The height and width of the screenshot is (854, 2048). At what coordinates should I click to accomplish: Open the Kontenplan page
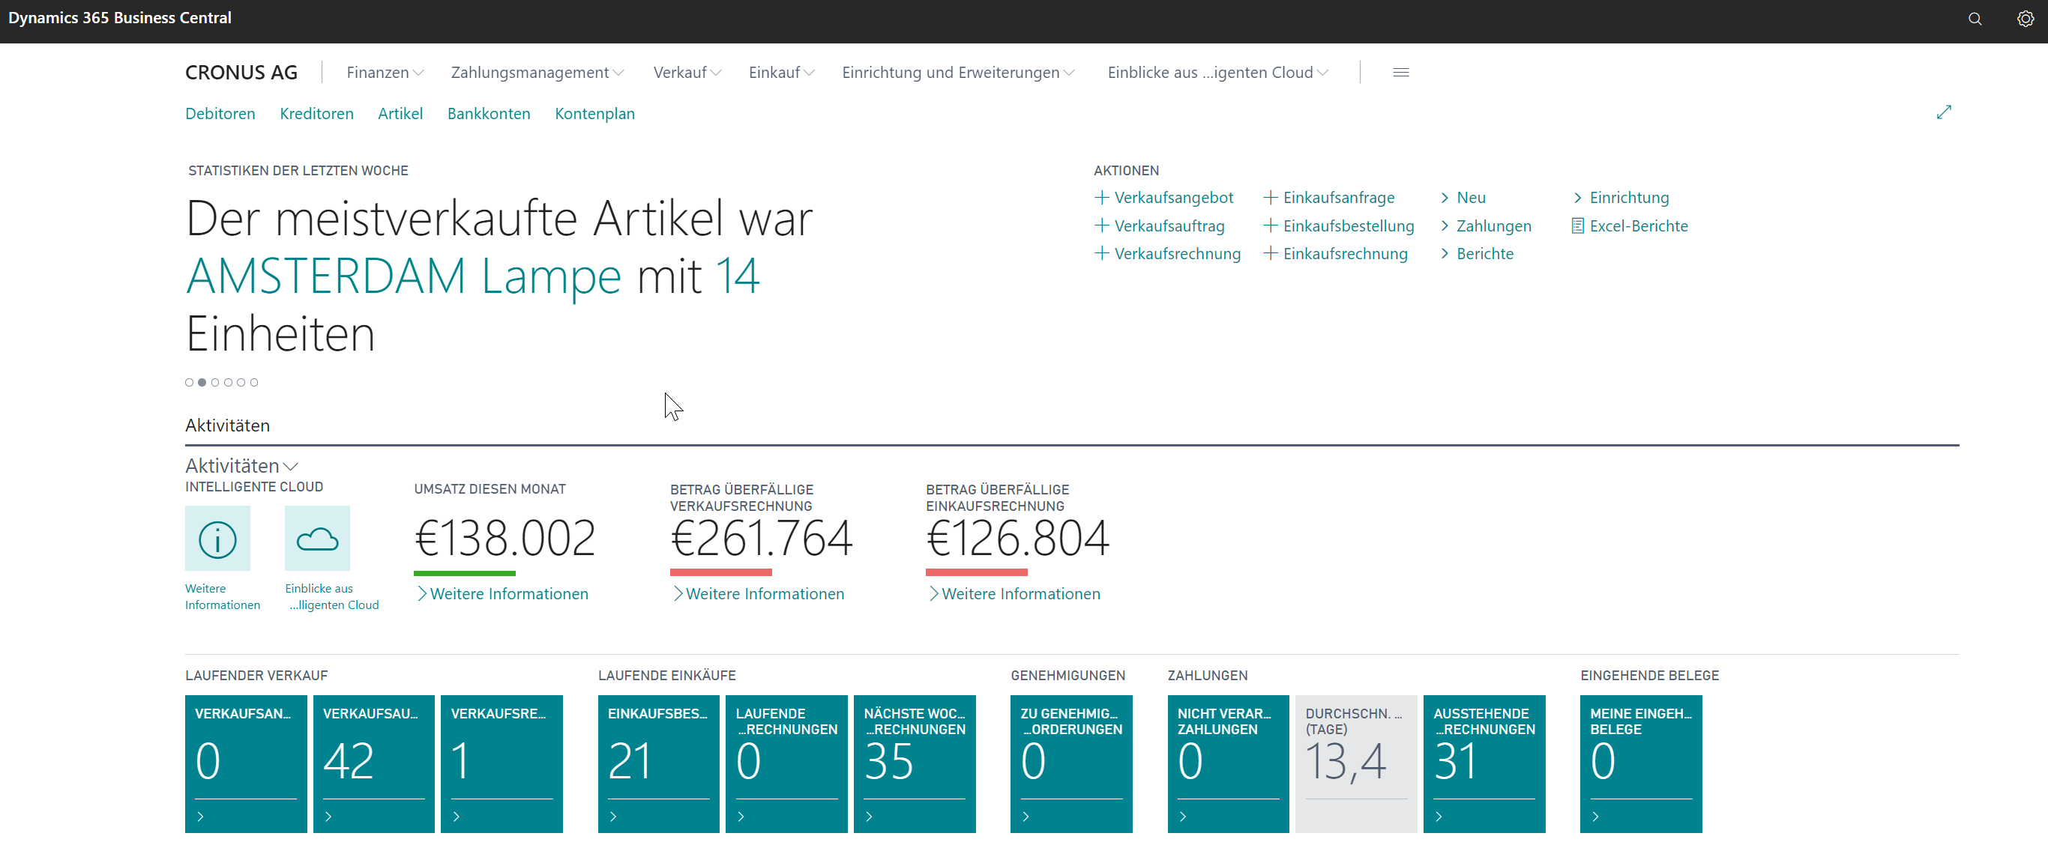click(594, 114)
